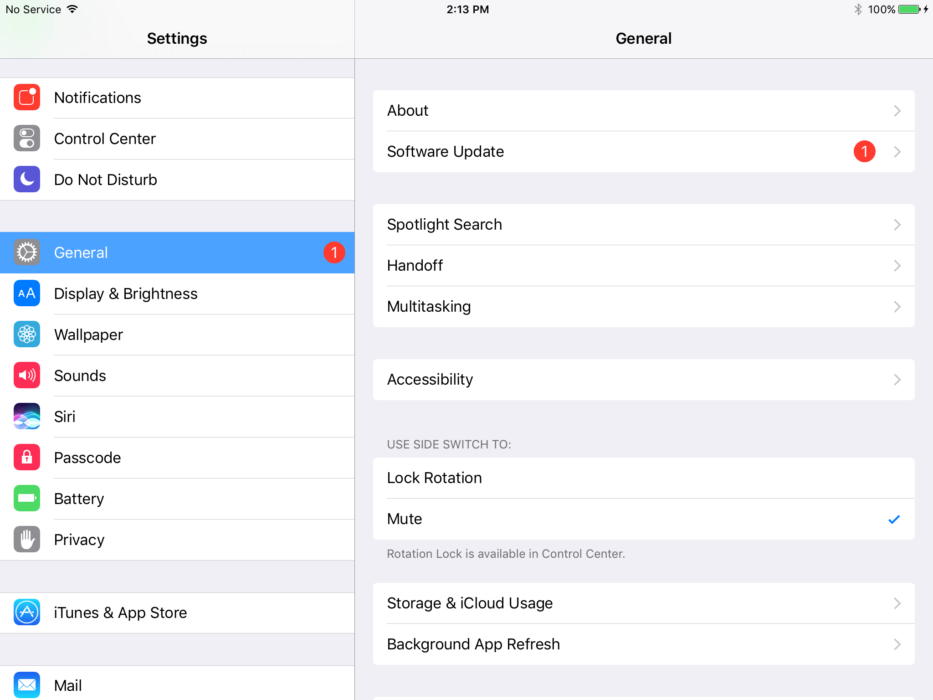Open the Do Not Disturb moon icon
Screen dimensions: 933x700
click(x=26, y=179)
